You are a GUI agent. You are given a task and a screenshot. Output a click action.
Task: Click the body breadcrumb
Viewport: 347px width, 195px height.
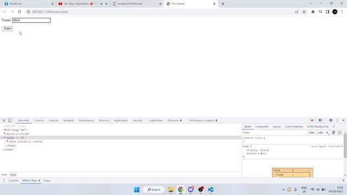(x=13, y=174)
